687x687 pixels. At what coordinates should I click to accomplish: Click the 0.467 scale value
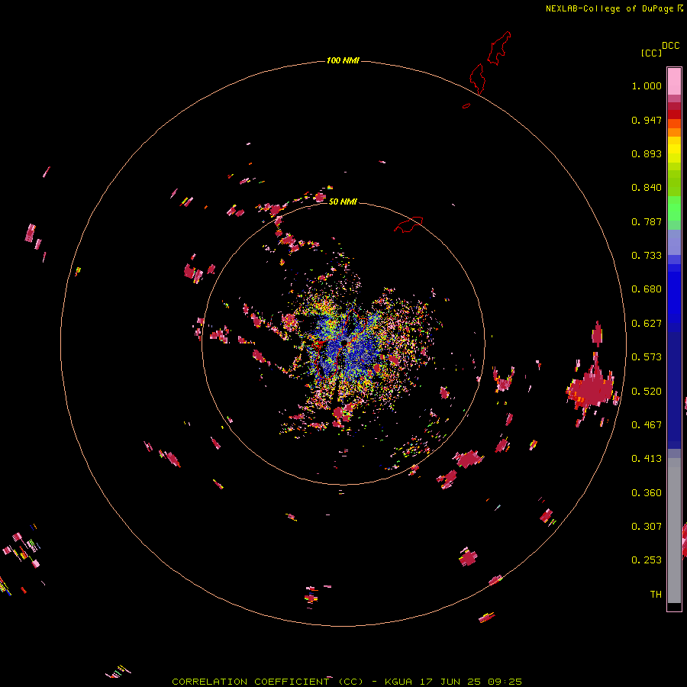647,425
